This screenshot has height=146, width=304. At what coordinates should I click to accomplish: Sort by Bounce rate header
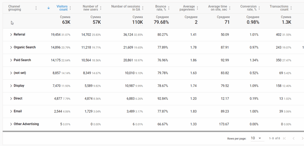click(x=161, y=8)
